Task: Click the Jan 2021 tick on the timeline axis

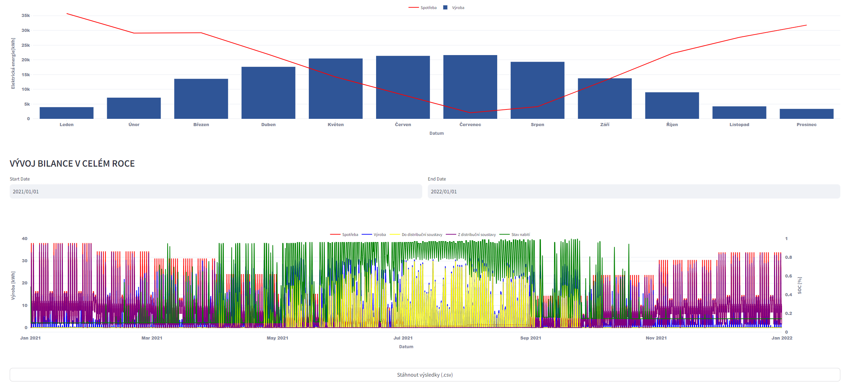Action: (31, 338)
